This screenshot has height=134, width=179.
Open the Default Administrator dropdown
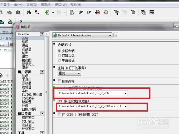coord(82,35)
